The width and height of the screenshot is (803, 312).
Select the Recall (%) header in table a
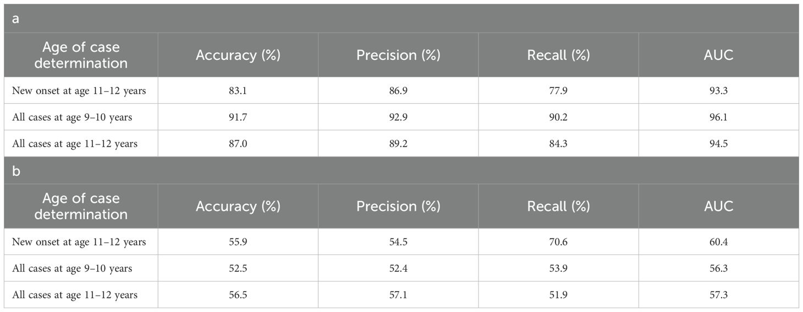(x=558, y=55)
